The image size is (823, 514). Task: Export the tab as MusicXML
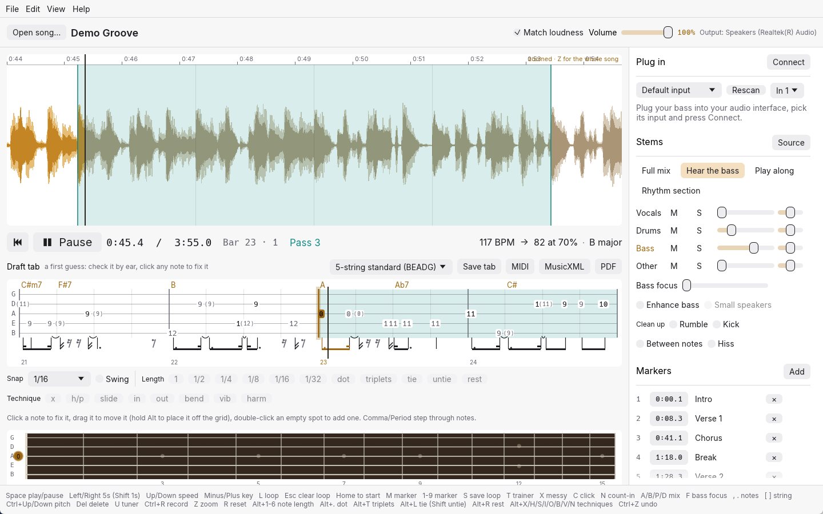coord(564,267)
